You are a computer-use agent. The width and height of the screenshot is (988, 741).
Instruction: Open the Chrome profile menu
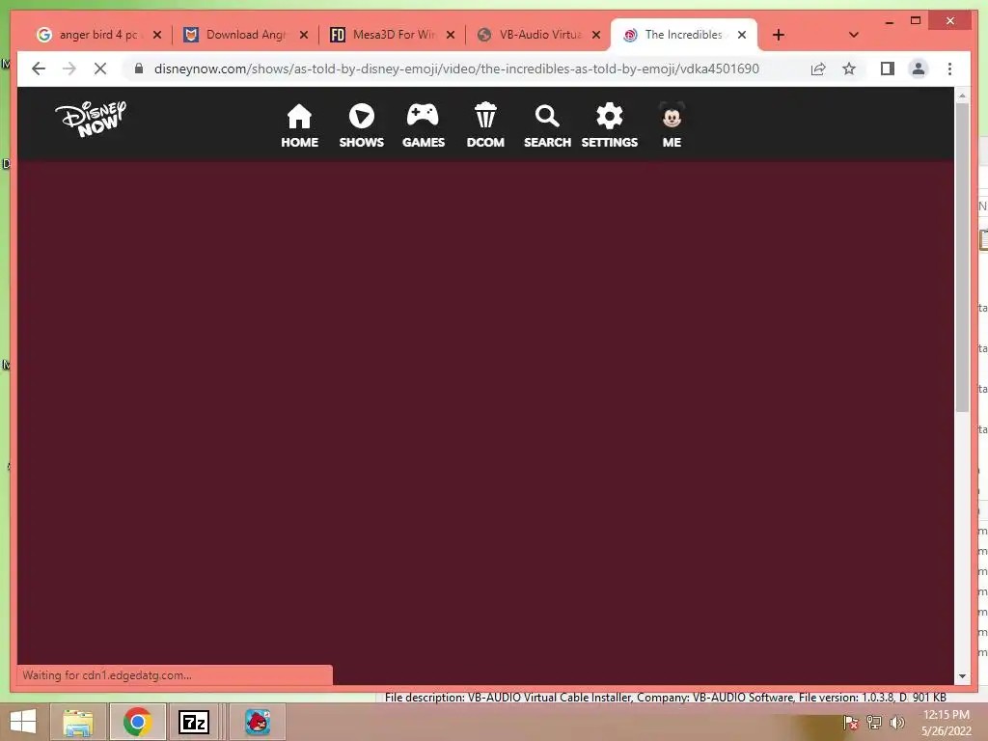pyautogui.click(x=919, y=69)
